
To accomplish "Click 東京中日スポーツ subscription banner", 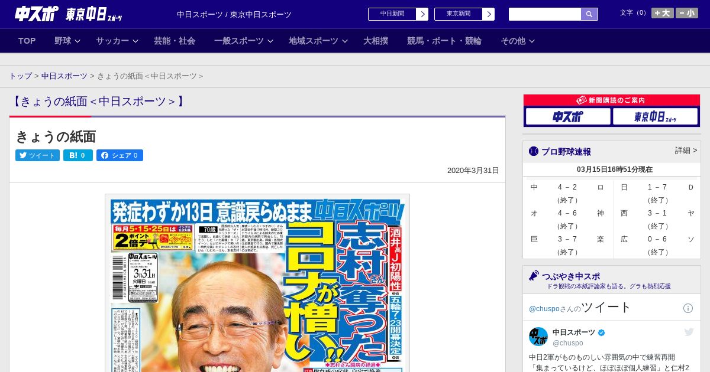I will pos(655,116).
